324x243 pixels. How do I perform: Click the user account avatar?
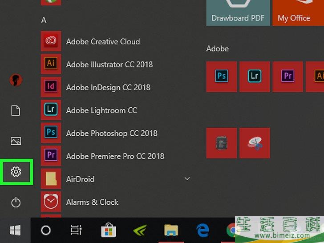[16, 80]
